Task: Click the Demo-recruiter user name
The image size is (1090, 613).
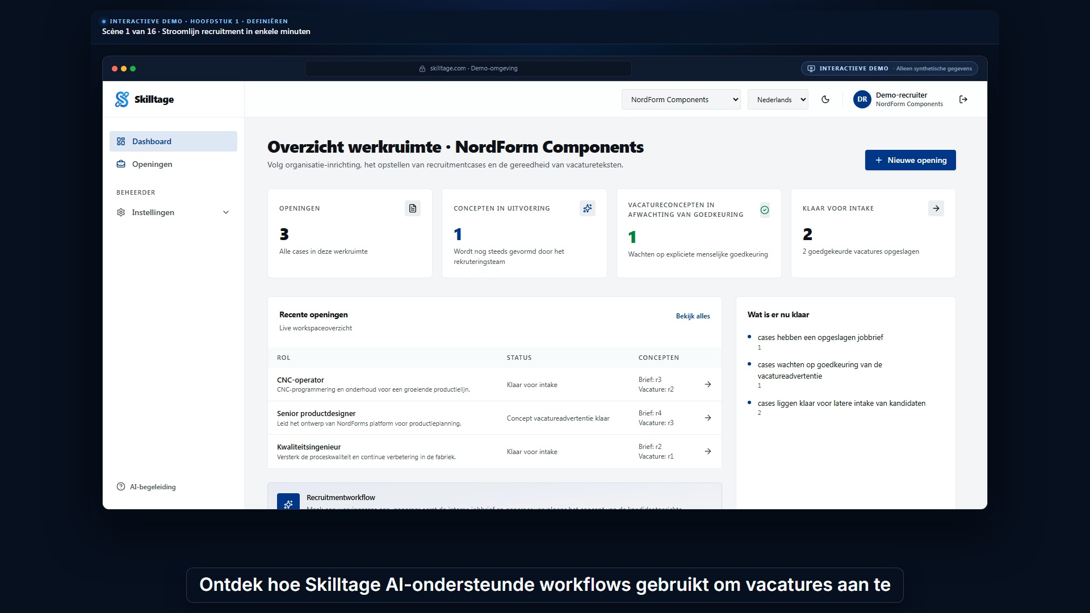Action: click(x=902, y=95)
